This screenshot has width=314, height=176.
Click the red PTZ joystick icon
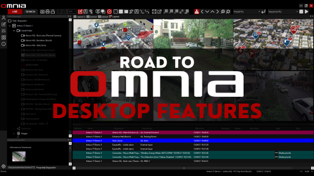[196, 11]
